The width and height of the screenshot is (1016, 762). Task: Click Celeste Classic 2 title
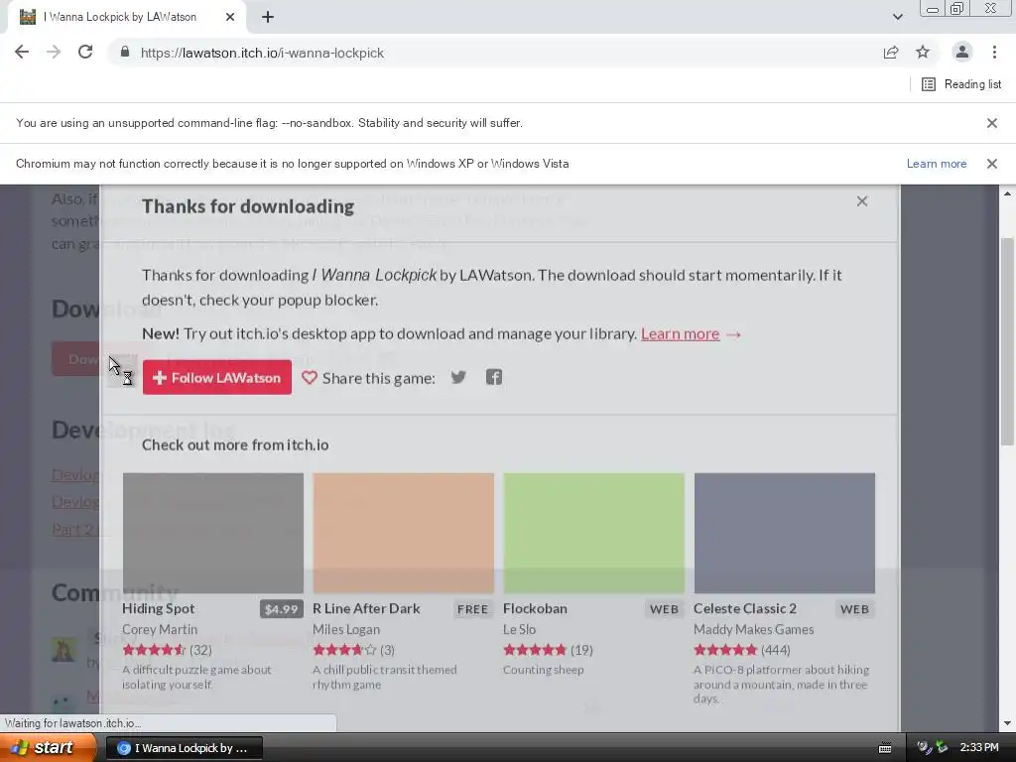pos(744,608)
